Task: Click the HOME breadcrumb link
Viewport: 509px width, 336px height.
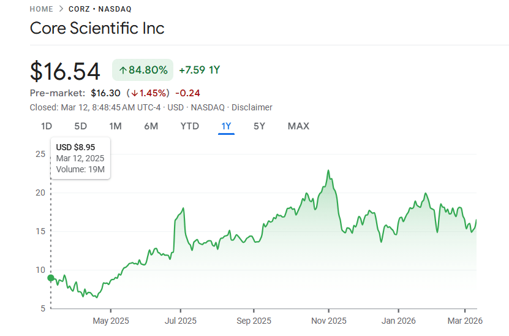Action: click(41, 9)
